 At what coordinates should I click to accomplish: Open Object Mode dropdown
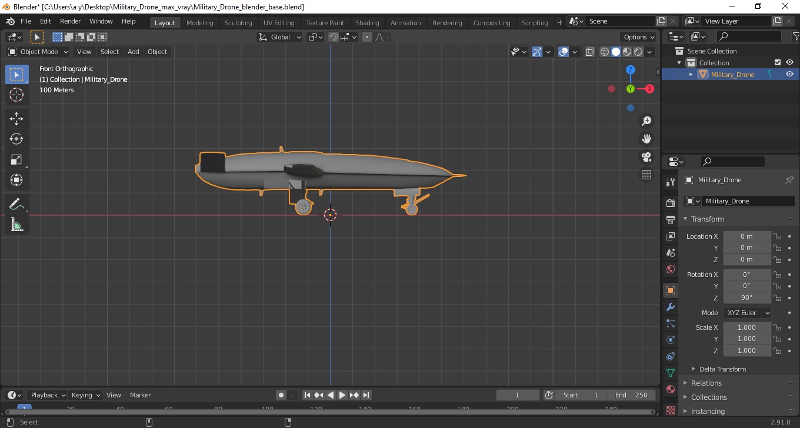click(x=38, y=52)
